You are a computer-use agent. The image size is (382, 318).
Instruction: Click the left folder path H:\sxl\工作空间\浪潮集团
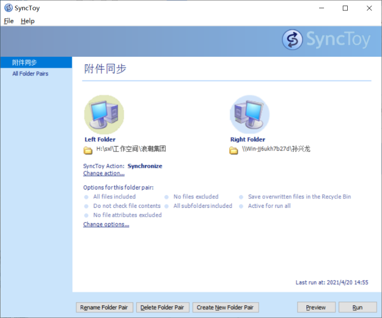click(131, 149)
